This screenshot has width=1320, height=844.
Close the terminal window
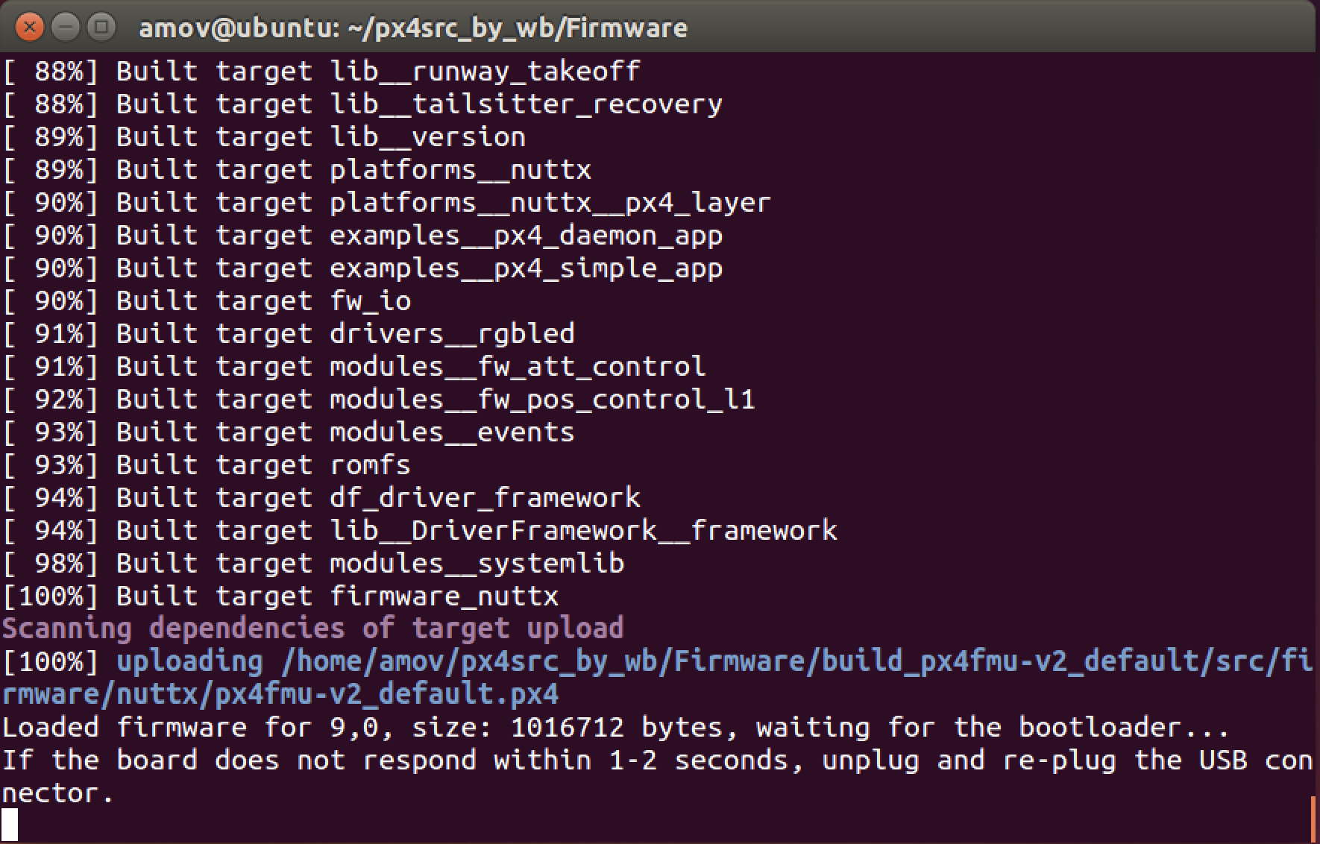pyautogui.click(x=29, y=28)
